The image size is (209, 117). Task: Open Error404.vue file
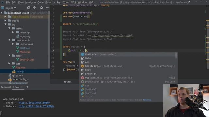click(27, 60)
